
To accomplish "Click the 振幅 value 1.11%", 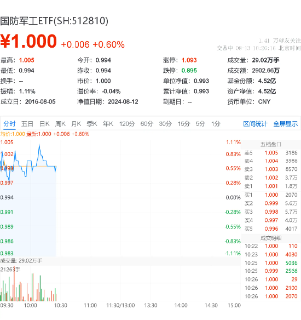I will click(27, 91).
